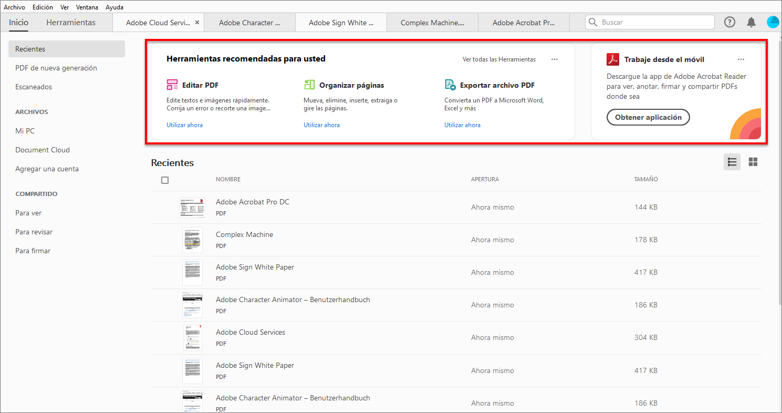Viewport: 782px width, 413px height.
Task: Open options menu for mobile card
Action: pos(741,59)
